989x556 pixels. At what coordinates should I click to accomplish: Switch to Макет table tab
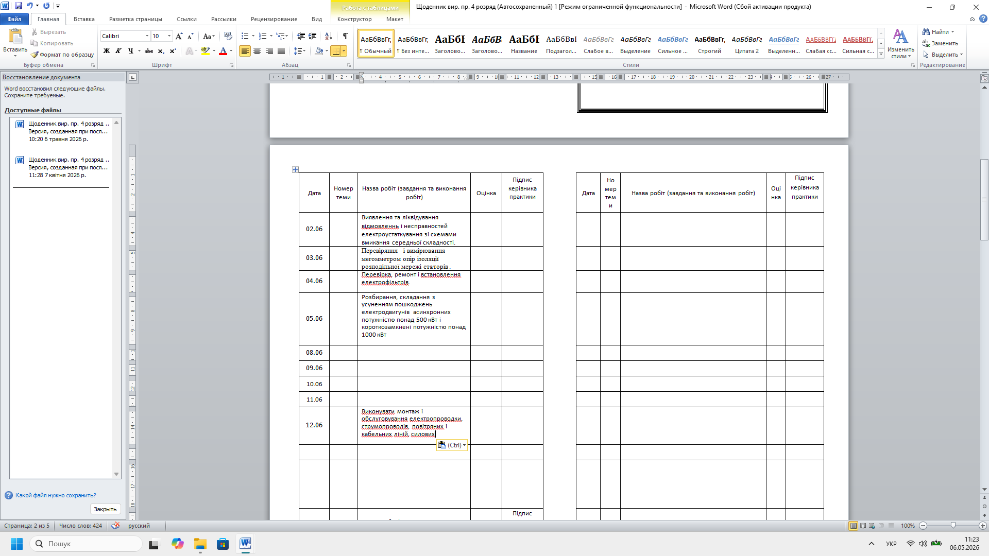[395, 19]
